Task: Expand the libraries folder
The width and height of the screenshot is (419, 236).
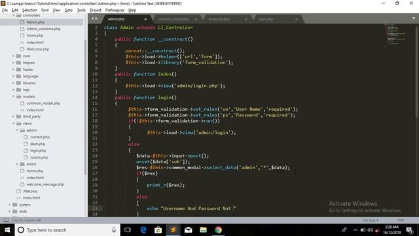Action: coord(13,83)
